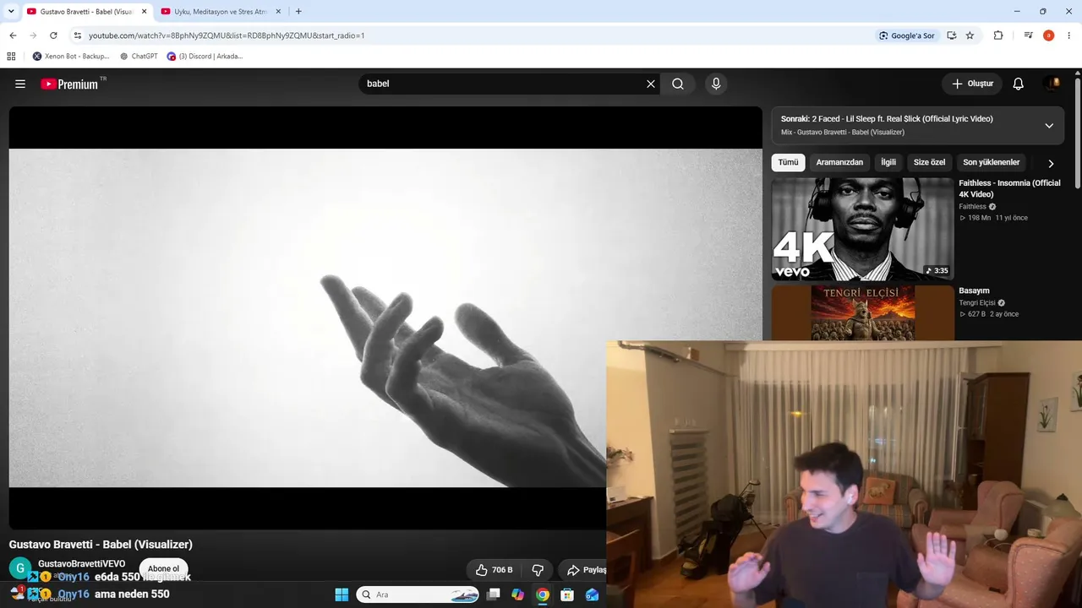
Task: Install the app via address bar icon
Action: 952,35
